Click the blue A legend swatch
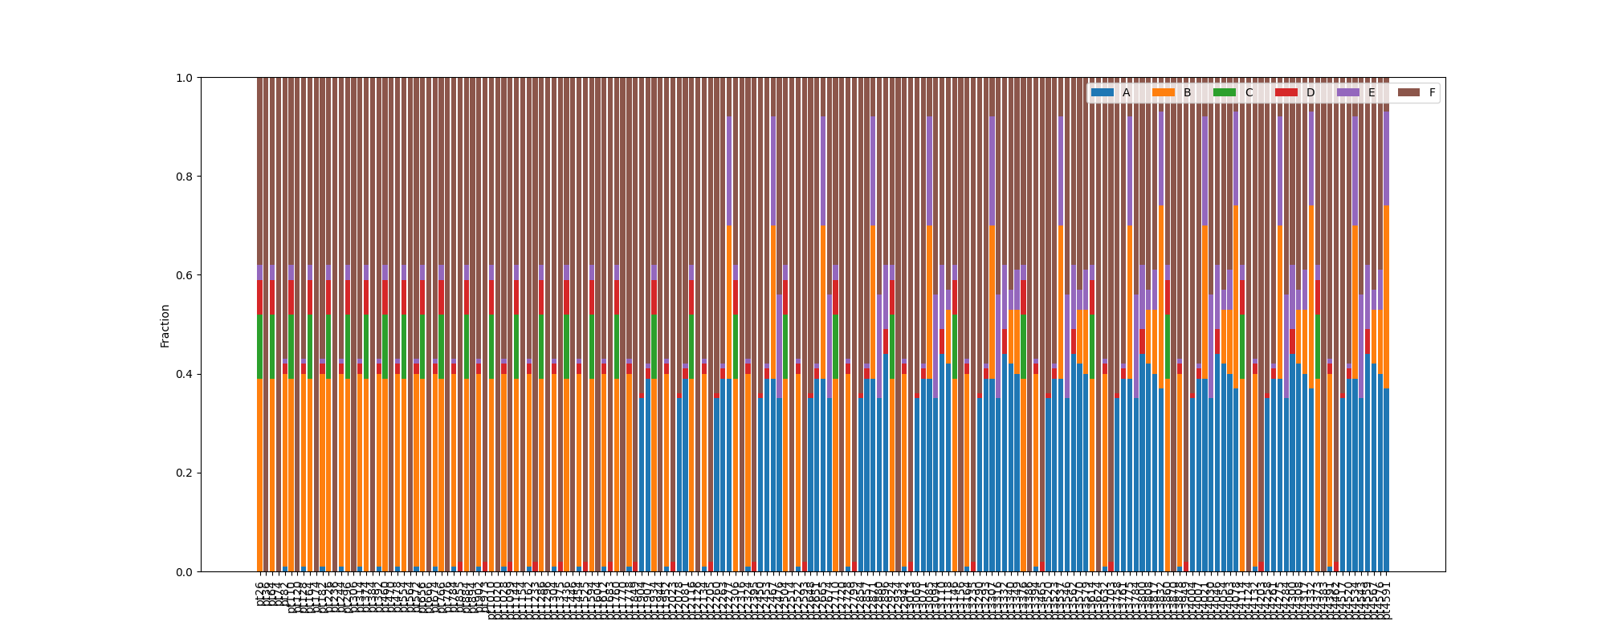Viewport: 1606px width, 642px height. coord(1103,93)
